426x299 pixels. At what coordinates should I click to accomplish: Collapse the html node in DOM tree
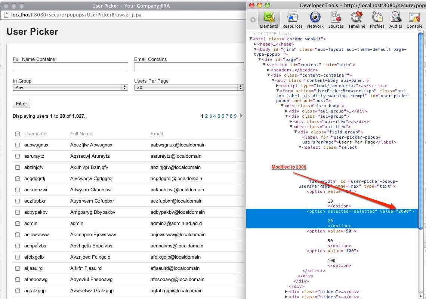point(251,39)
